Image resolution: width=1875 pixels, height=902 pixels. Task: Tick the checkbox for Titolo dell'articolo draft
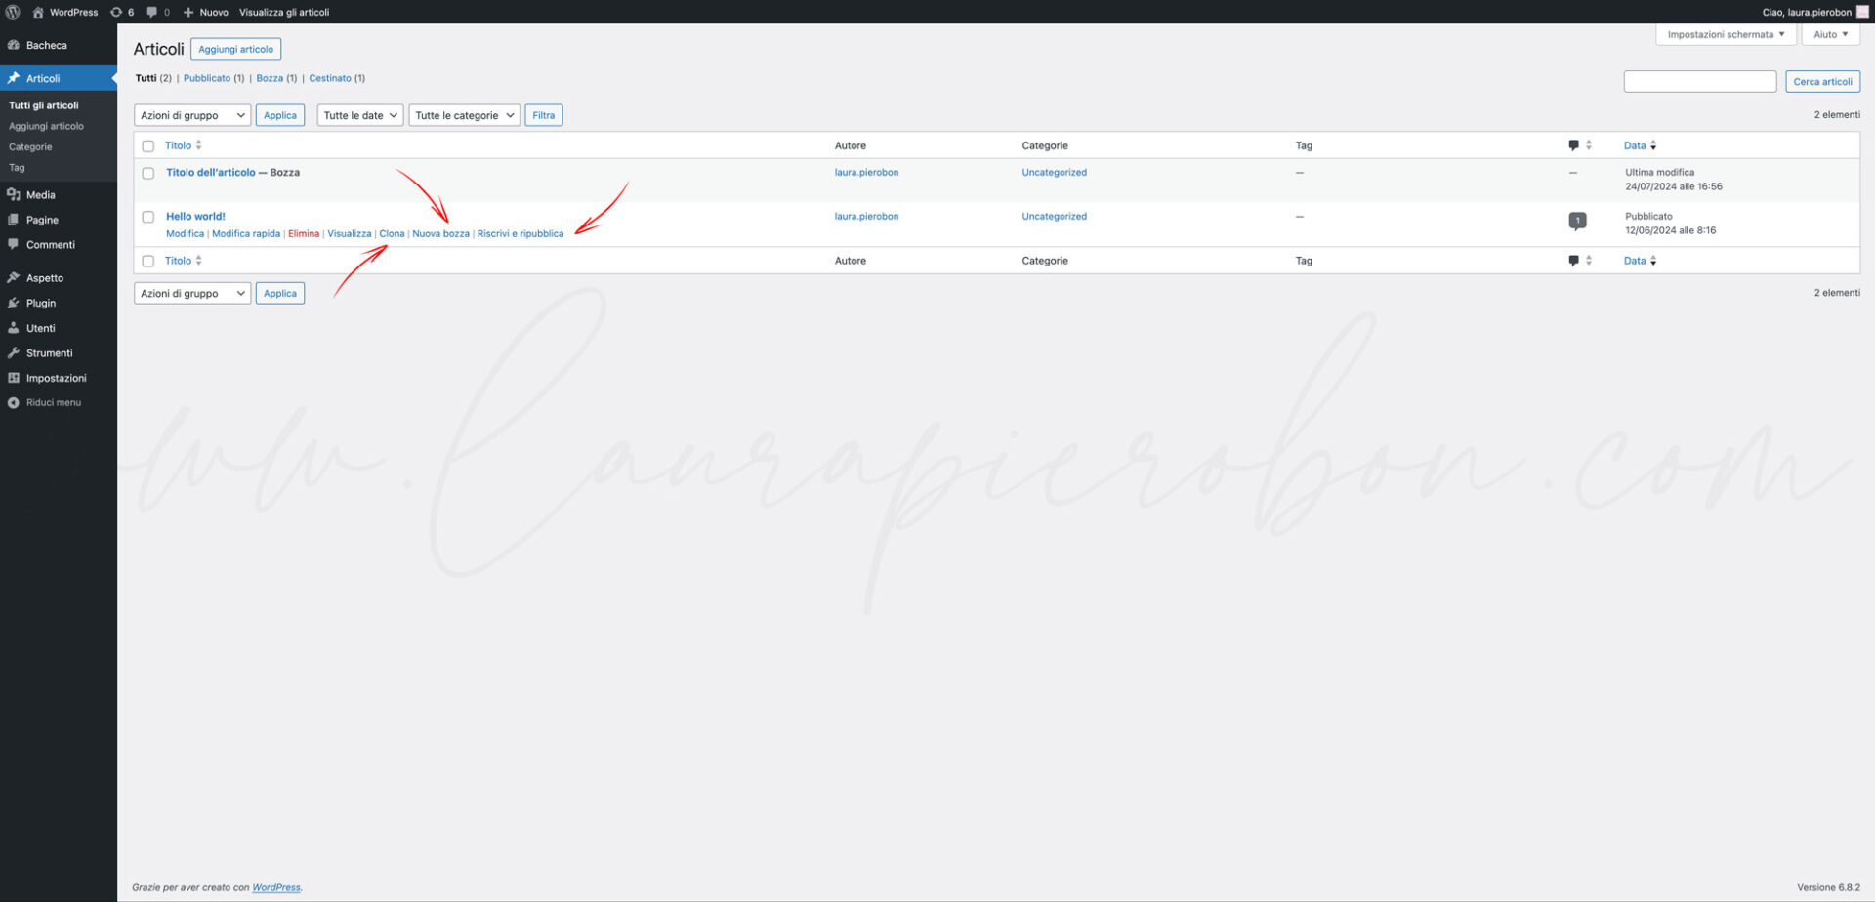point(148,174)
